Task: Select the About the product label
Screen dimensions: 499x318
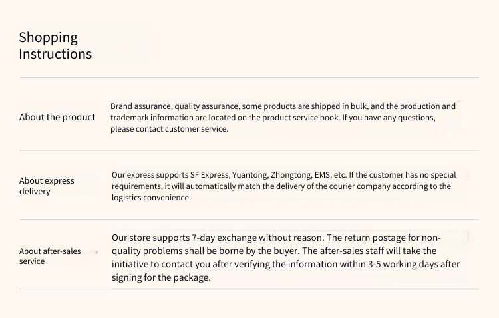Action: tap(57, 117)
